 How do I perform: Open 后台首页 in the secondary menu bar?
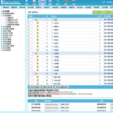pos(88,7)
